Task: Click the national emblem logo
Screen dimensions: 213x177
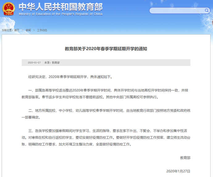Action: click(x=9, y=9)
